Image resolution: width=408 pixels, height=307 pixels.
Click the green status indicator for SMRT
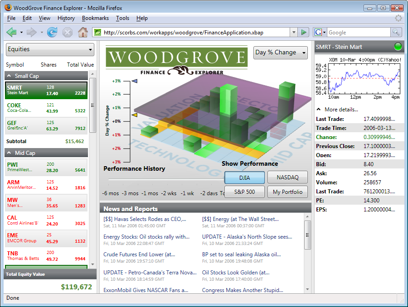pos(398,46)
